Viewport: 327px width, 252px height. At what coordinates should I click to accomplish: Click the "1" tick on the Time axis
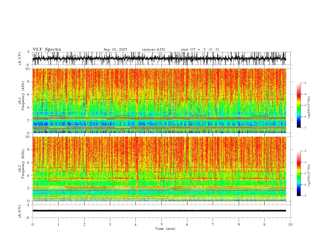58,224
